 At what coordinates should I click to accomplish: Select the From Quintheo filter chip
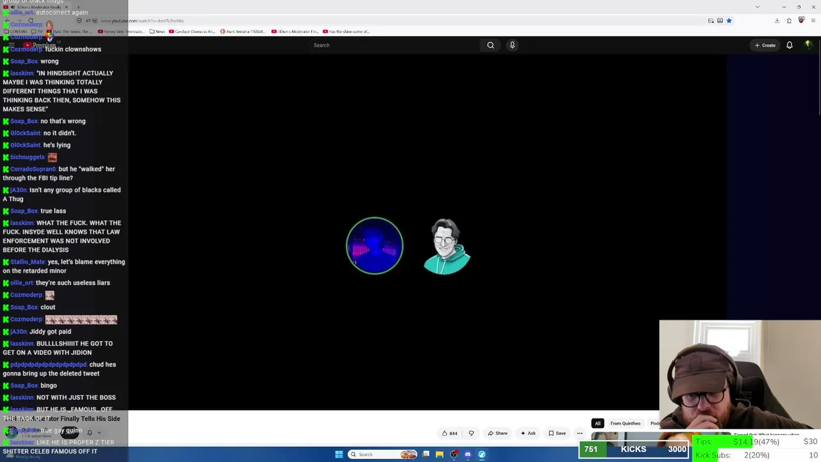click(625, 424)
